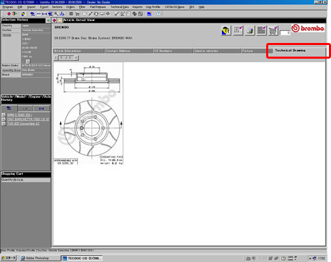The height and width of the screenshot is (262, 331).
Task: Collapse the side panel with green arrow
Action: pos(48,20)
